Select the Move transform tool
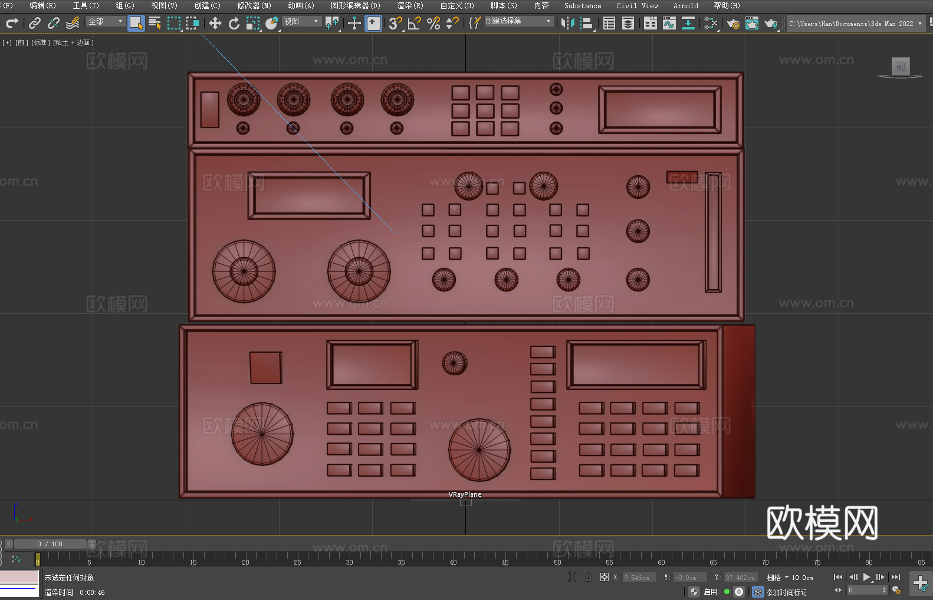 pos(215,23)
